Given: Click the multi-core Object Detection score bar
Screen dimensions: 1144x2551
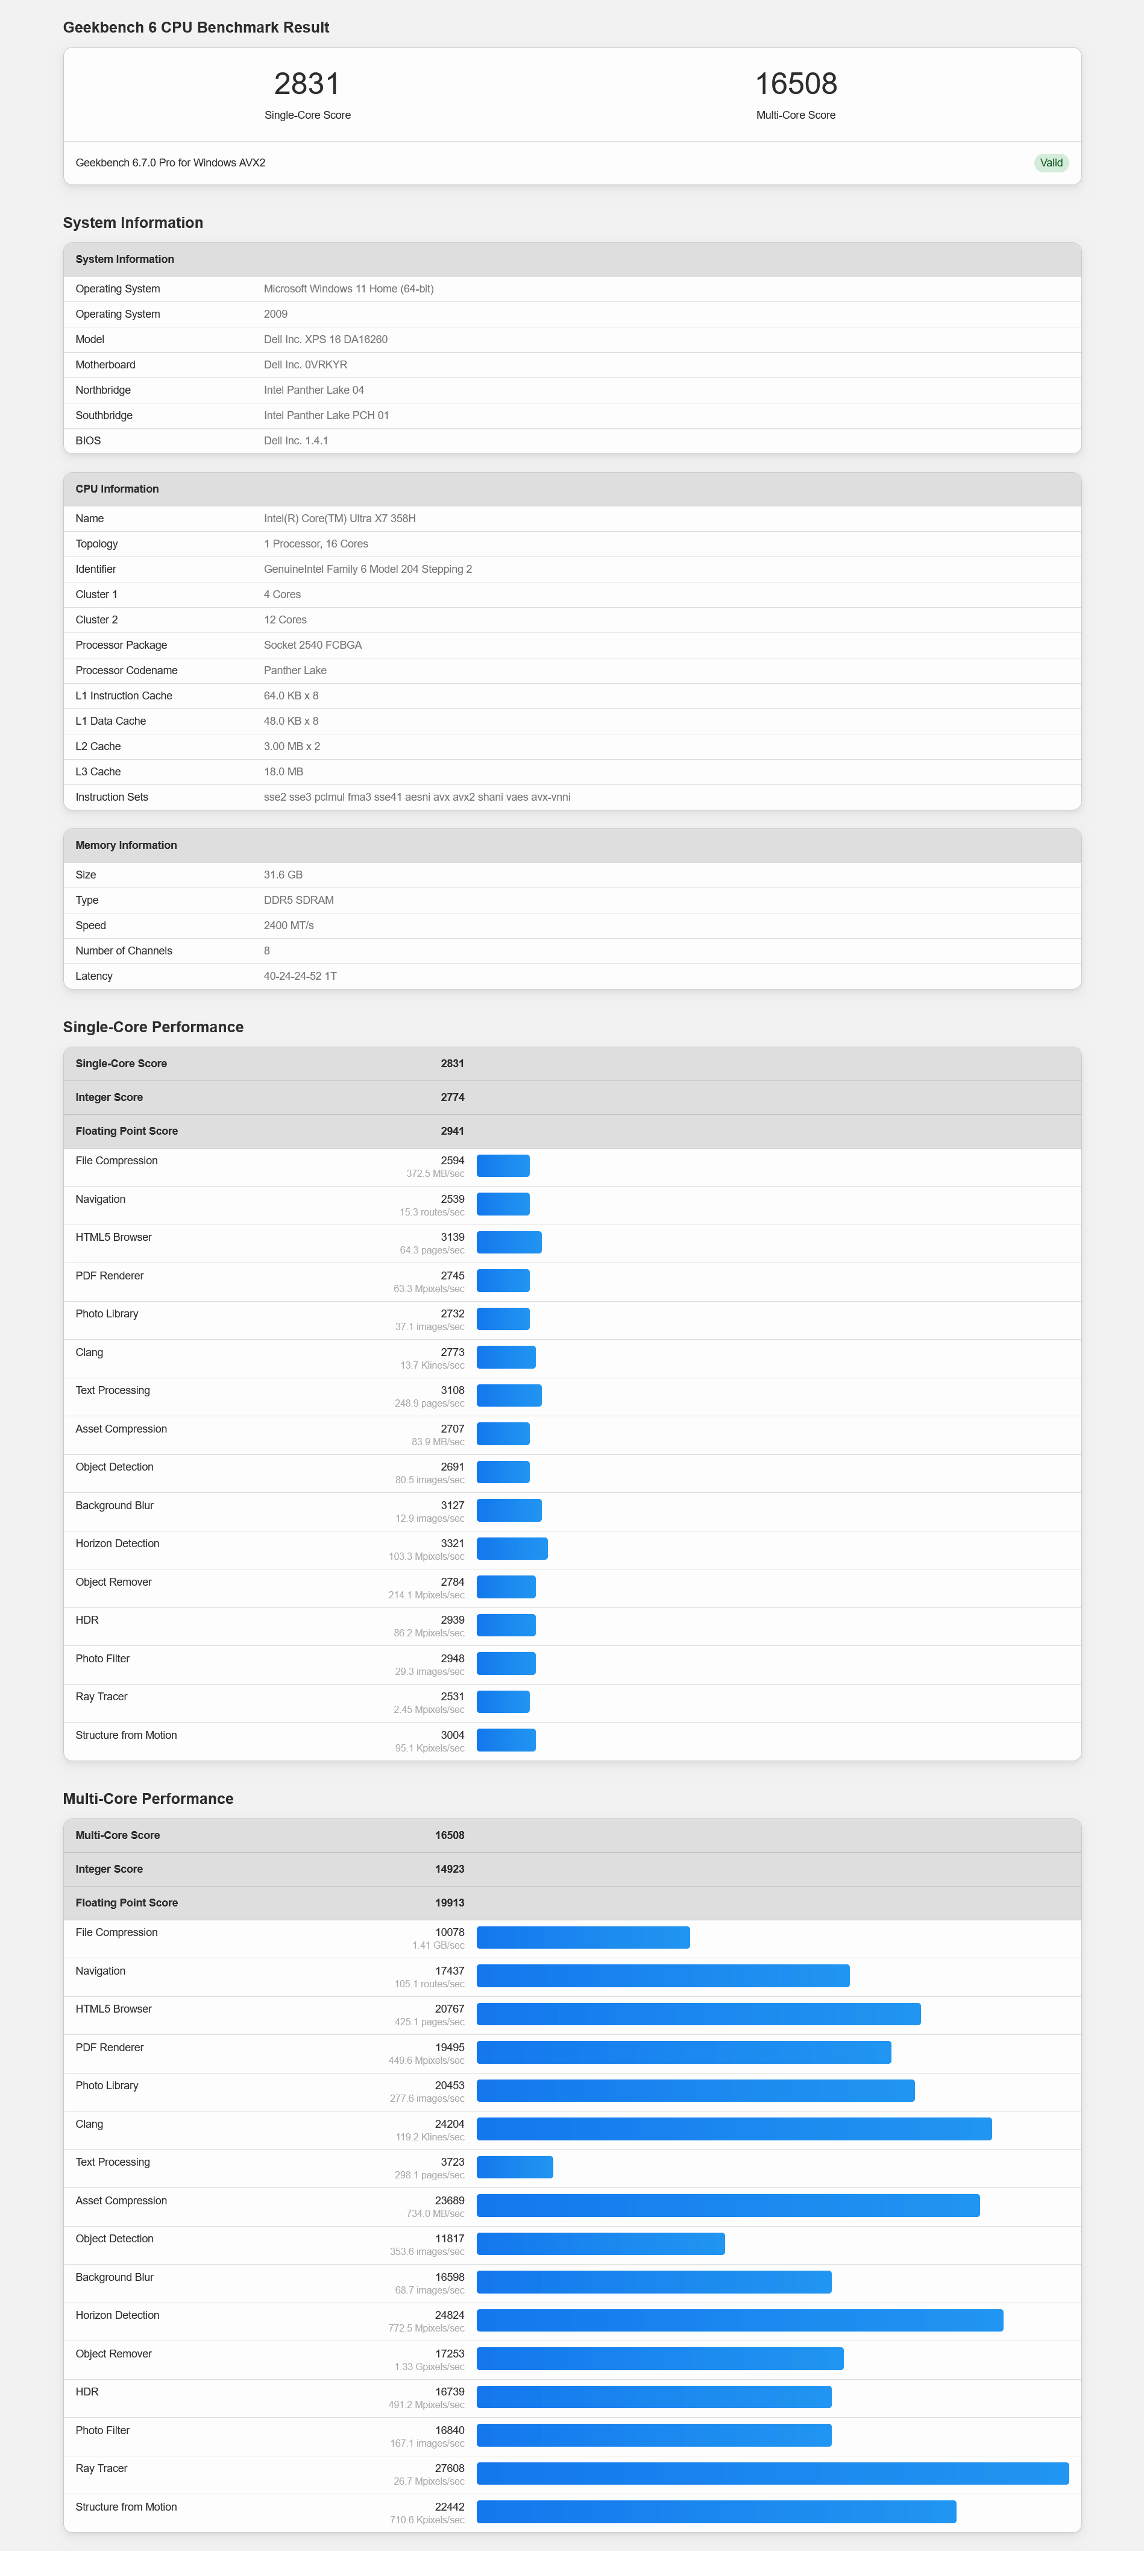Looking at the screenshot, I should tap(600, 2244).
